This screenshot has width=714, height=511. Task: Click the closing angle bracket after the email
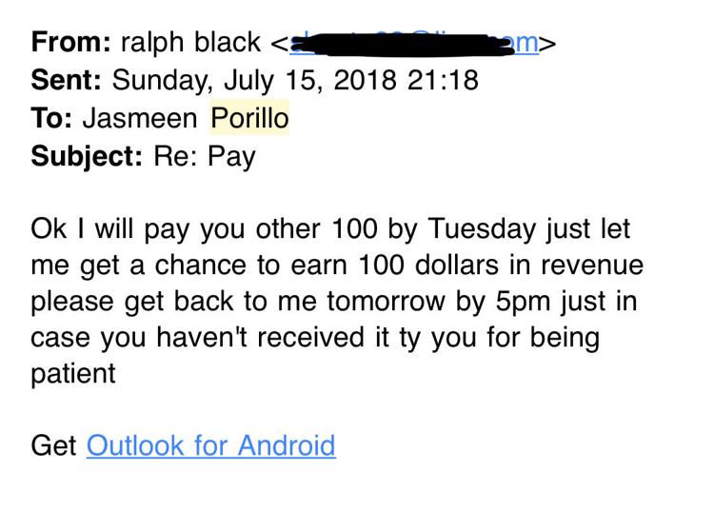(547, 44)
